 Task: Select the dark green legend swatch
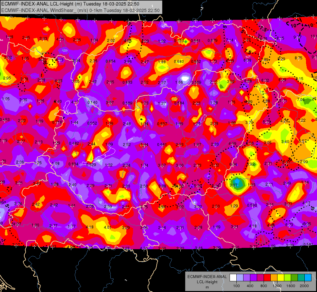294,278
